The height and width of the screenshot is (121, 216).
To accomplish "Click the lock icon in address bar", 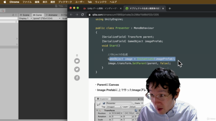I will [89, 15].
